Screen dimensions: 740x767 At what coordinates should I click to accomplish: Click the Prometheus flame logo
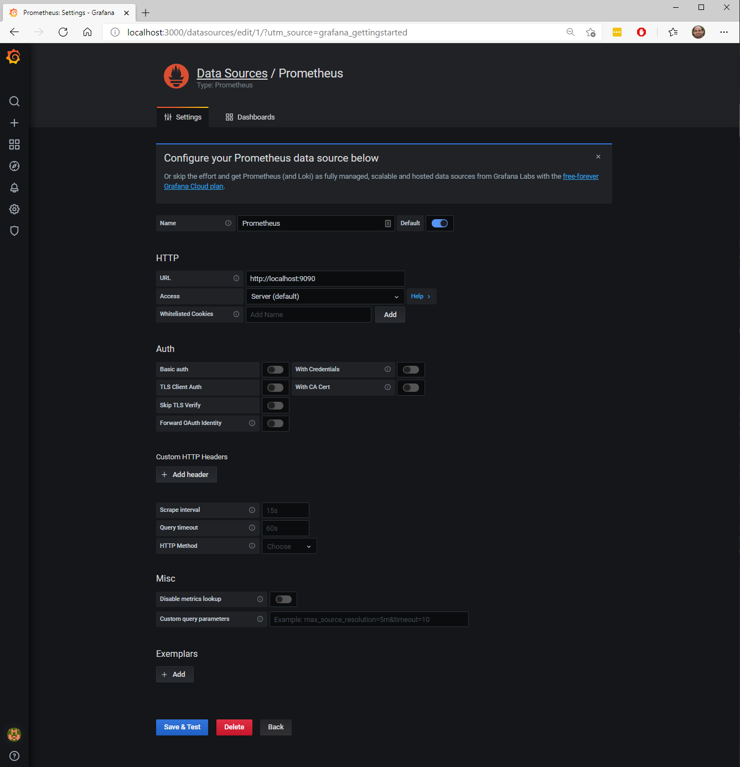click(x=177, y=76)
